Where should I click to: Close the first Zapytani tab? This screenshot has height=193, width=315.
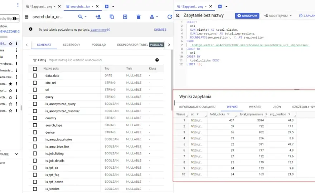[x=59, y=6]
